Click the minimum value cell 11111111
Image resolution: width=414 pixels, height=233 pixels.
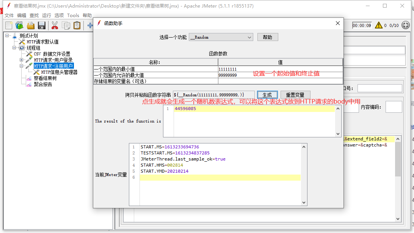(x=280, y=69)
